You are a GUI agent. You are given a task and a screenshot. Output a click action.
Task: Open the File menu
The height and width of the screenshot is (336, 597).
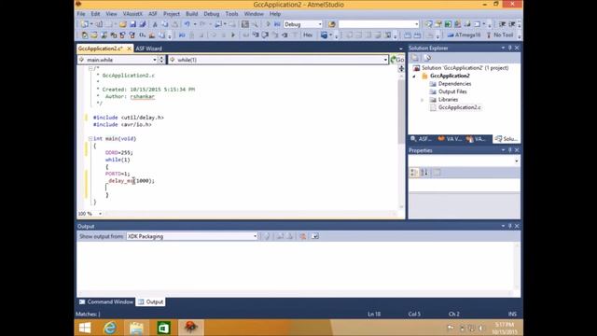[x=81, y=14]
